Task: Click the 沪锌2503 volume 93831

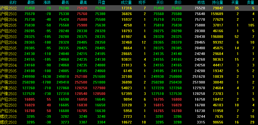Action: [127, 60]
